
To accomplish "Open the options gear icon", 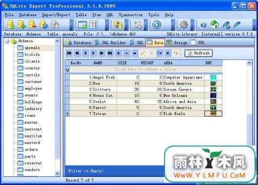I will pos(184,25).
